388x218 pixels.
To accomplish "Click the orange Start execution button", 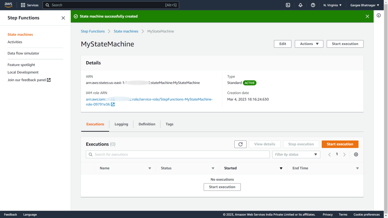I will (340, 144).
